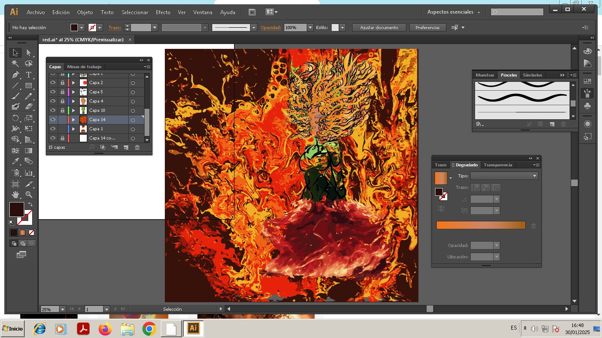Select the Rotate tool
The width and height of the screenshot is (602, 338).
(15, 118)
